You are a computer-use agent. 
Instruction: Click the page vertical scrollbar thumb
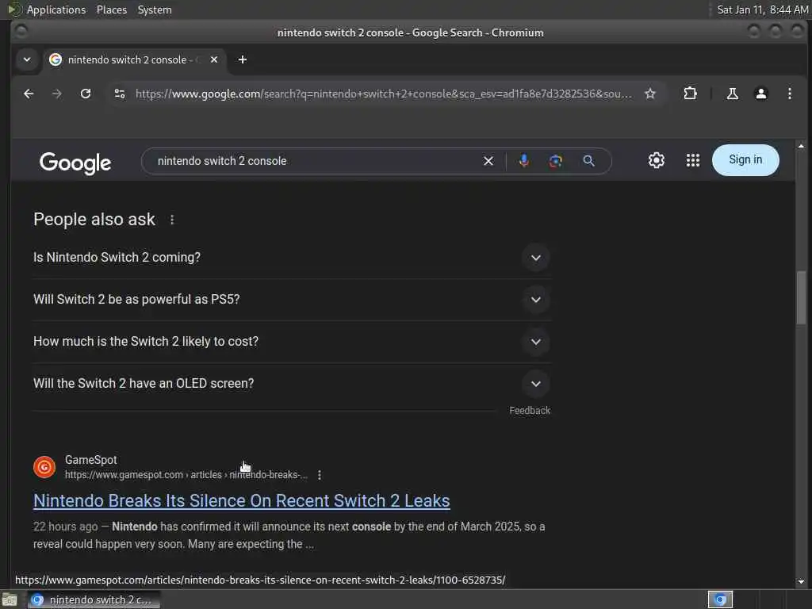click(x=801, y=298)
